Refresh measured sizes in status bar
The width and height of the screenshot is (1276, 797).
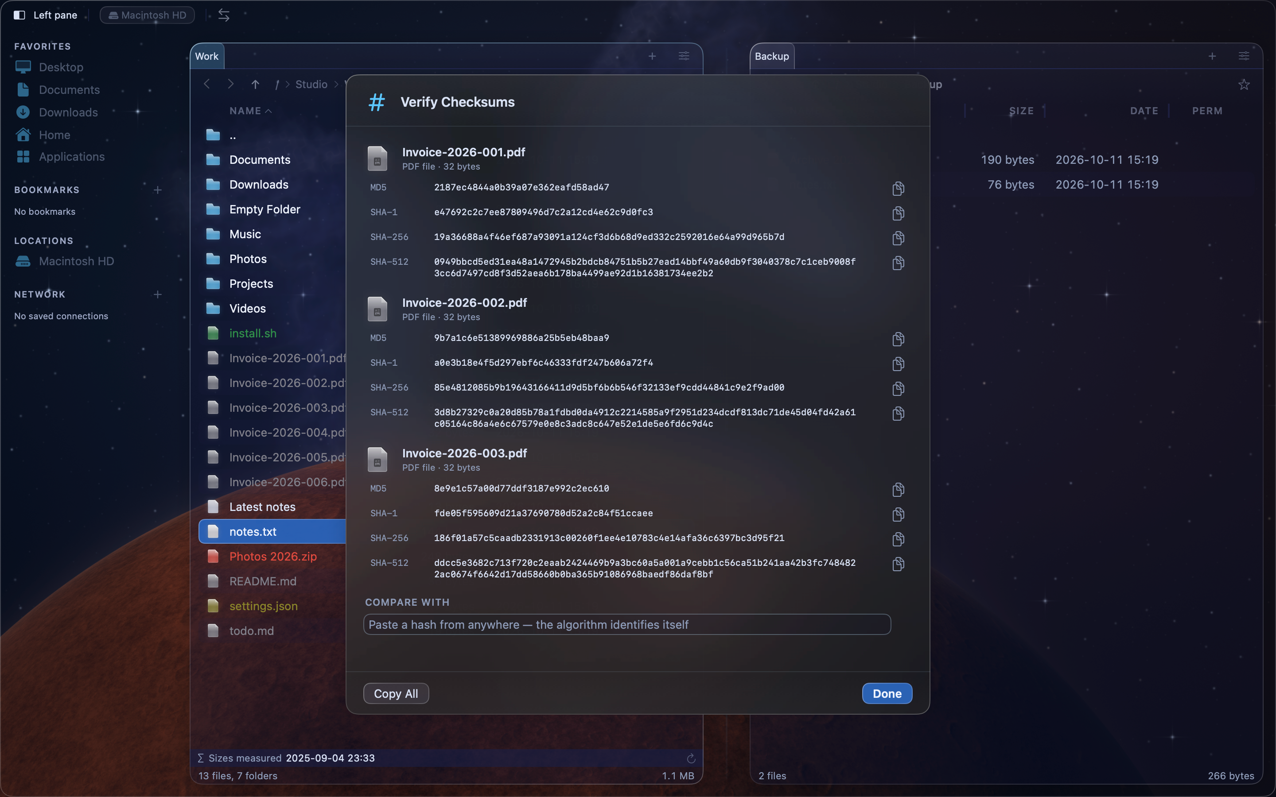[x=691, y=758]
